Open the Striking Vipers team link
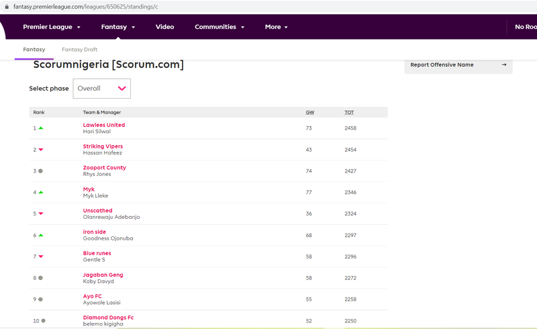 pyautogui.click(x=103, y=146)
